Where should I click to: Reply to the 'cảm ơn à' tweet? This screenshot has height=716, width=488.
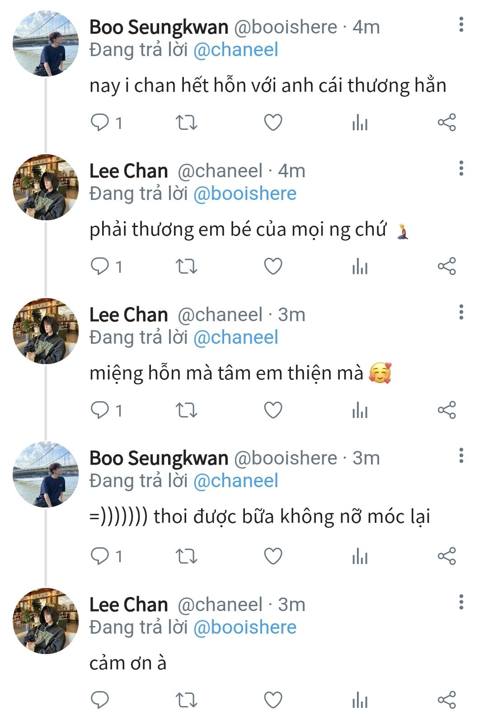pyautogui.click(x=100, y=700)
